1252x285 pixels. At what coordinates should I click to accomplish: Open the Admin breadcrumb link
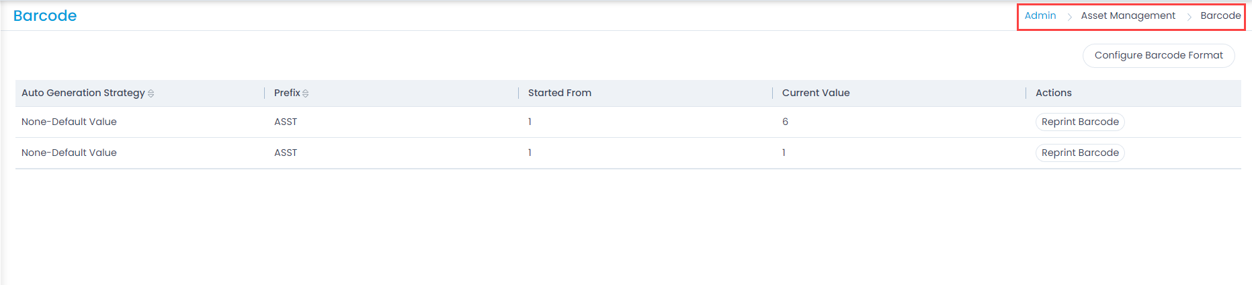[1040, 15]
